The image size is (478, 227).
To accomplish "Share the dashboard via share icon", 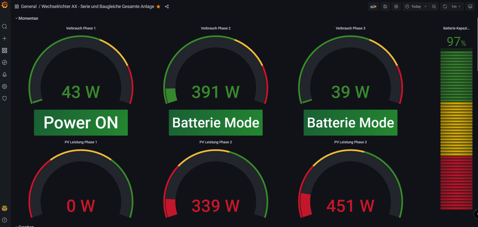I will (x=167, y=6).
